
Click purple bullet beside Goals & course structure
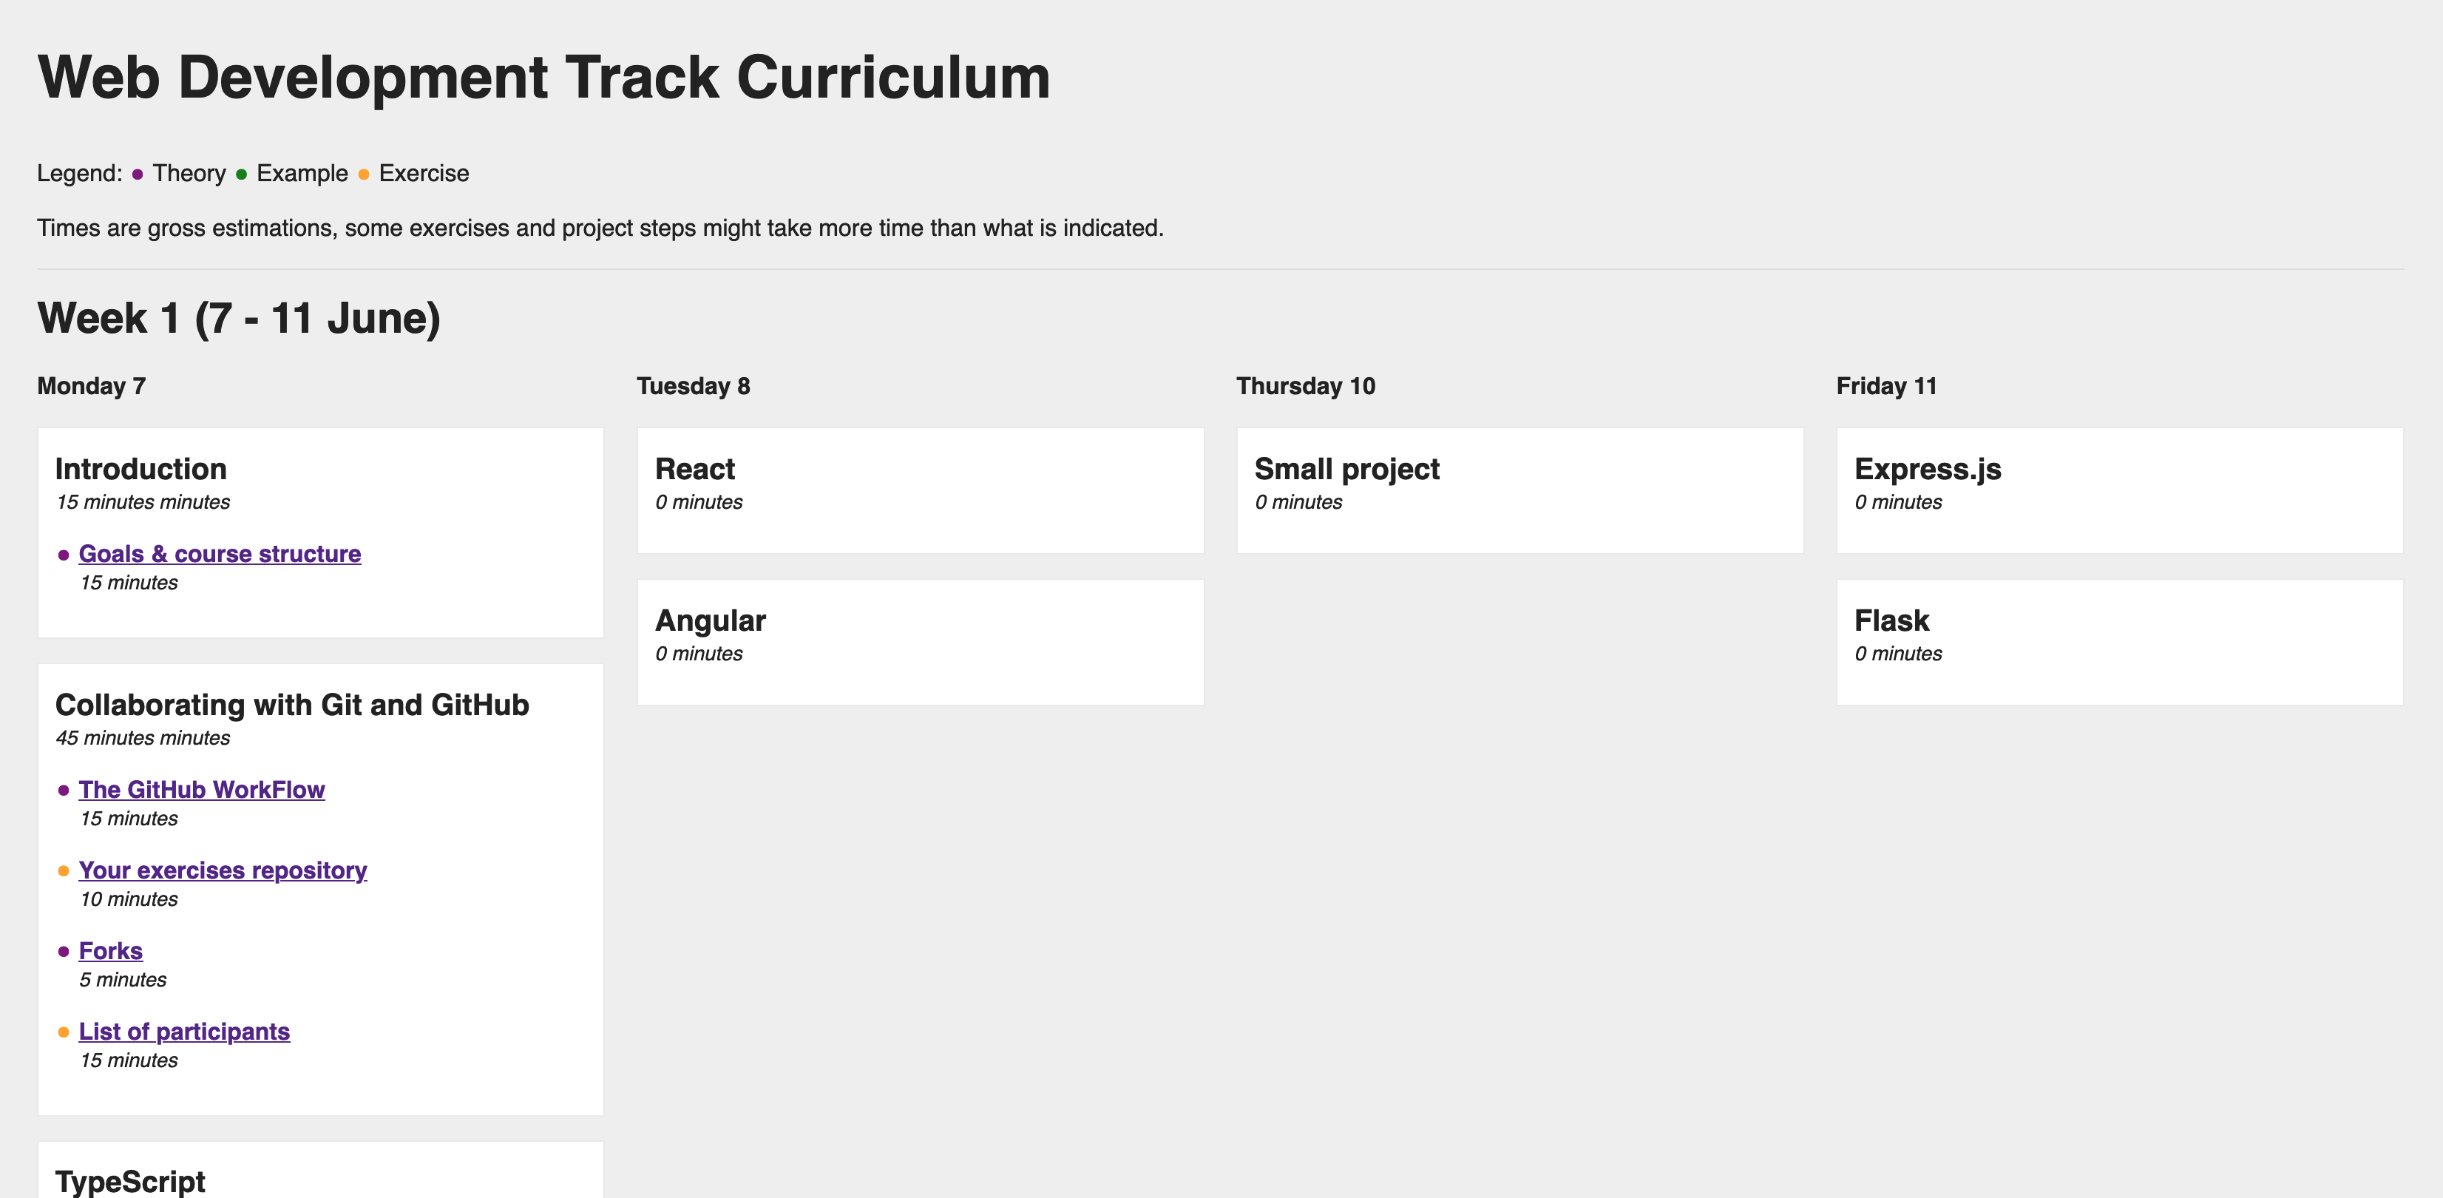coord(64,555)
